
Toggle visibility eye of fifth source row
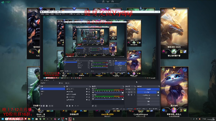click(x=87, y=100)
